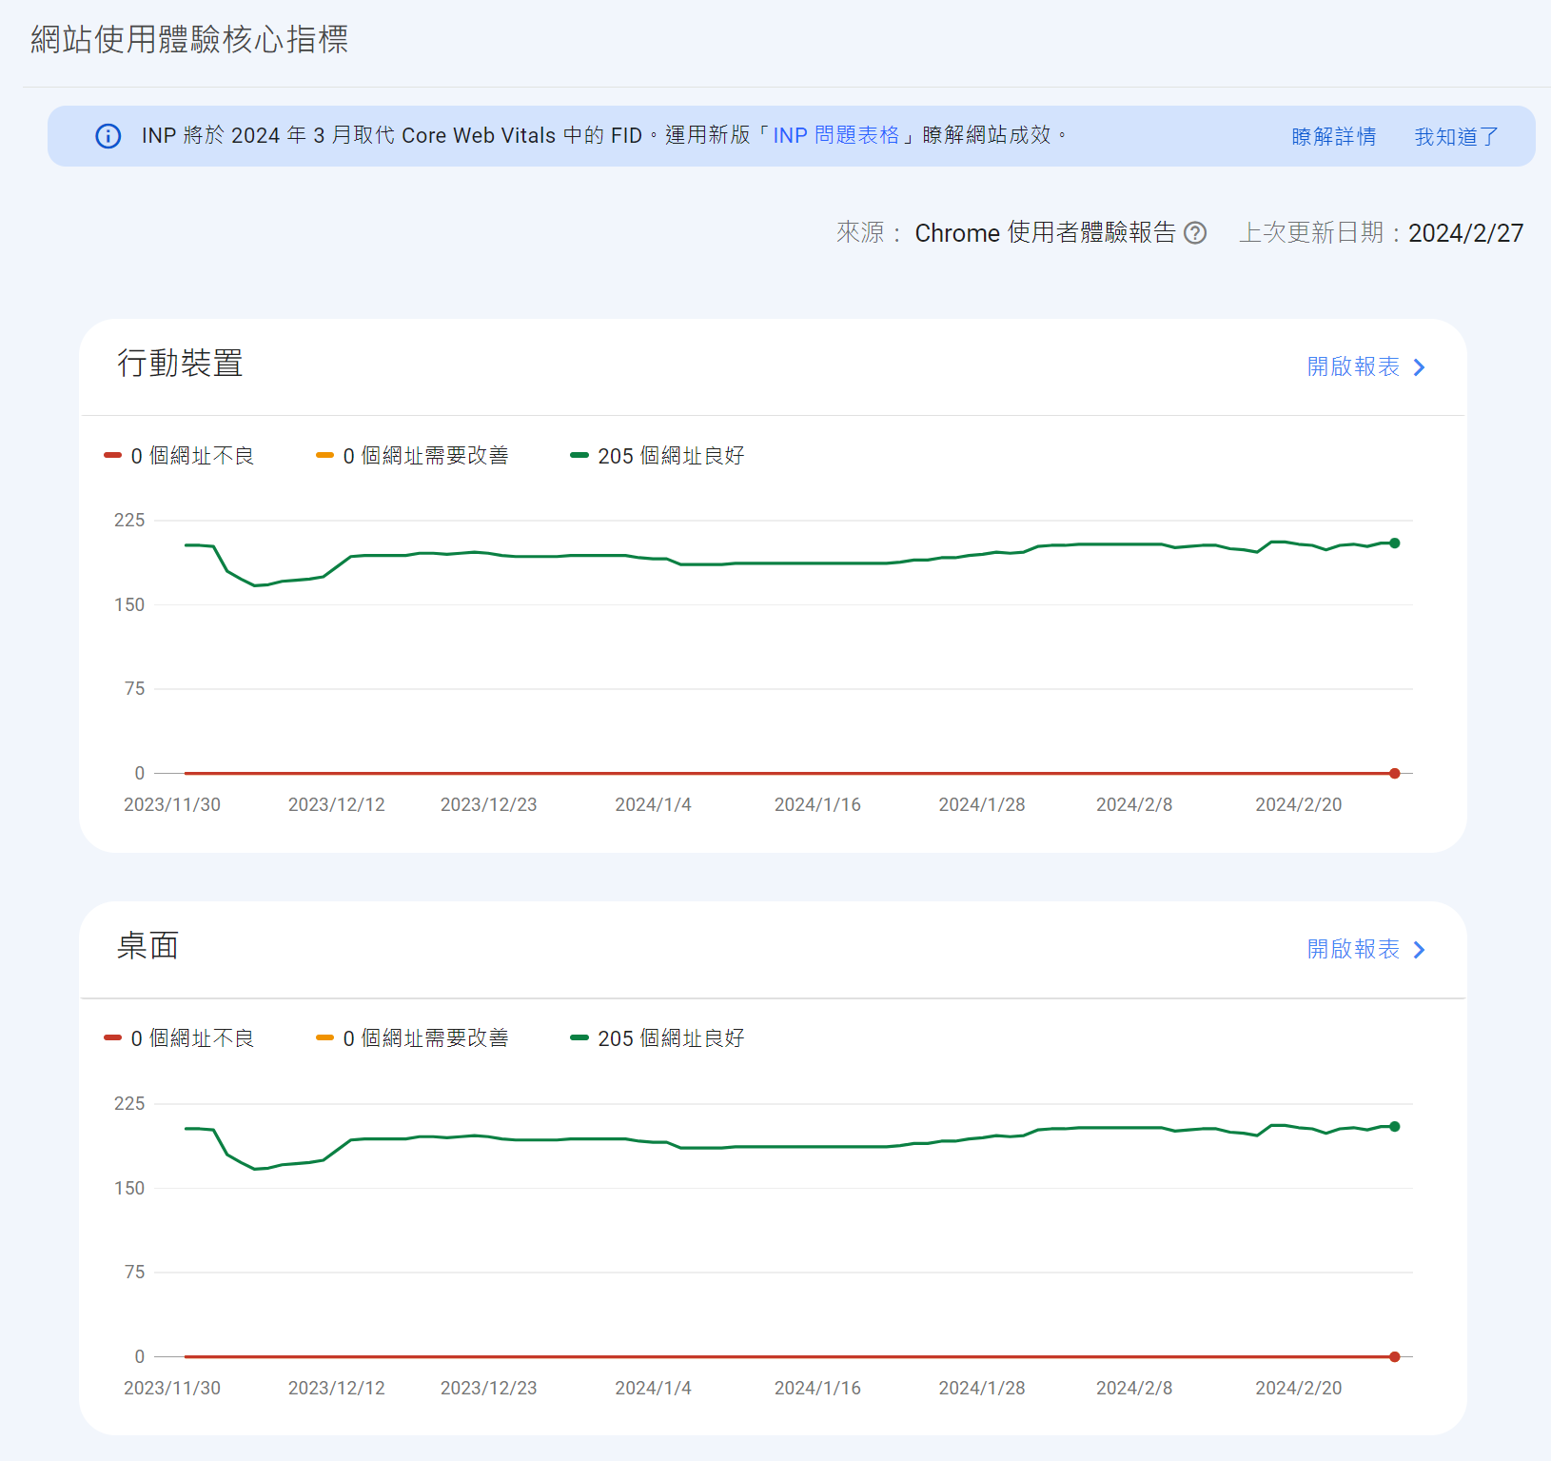
Task: Click the info icon in the INP banner
Action: [x=108, y=136]
